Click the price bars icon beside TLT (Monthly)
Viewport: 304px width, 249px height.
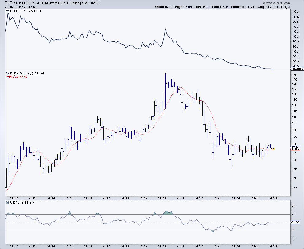[x=7, y=73]
